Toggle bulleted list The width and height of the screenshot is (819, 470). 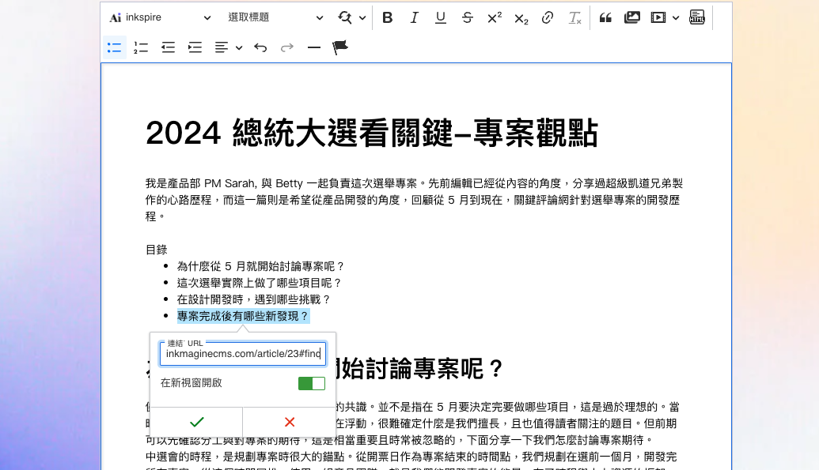115,47
